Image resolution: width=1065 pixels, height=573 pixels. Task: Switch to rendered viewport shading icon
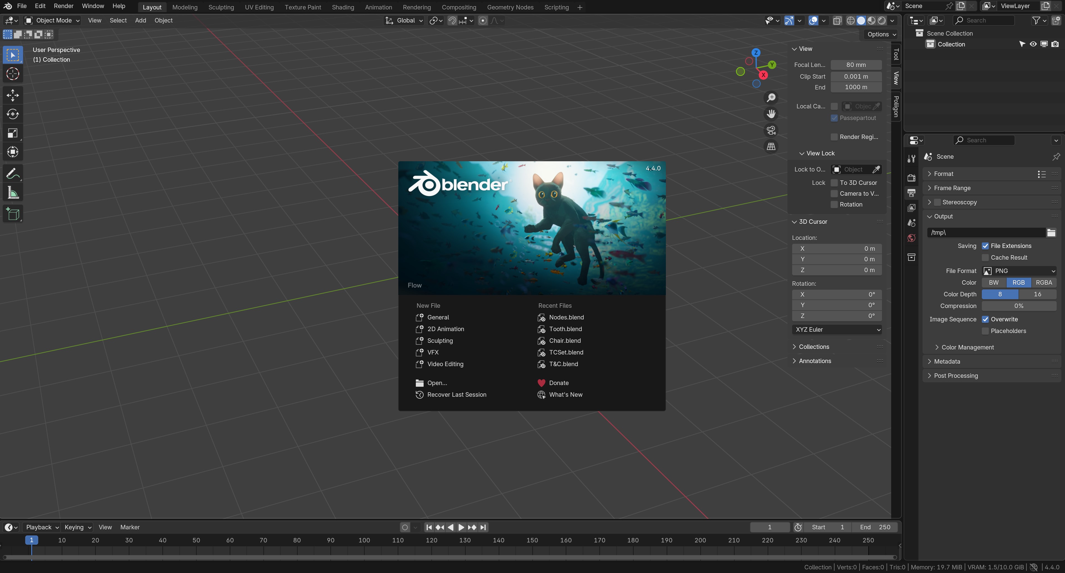click(882, 21)
